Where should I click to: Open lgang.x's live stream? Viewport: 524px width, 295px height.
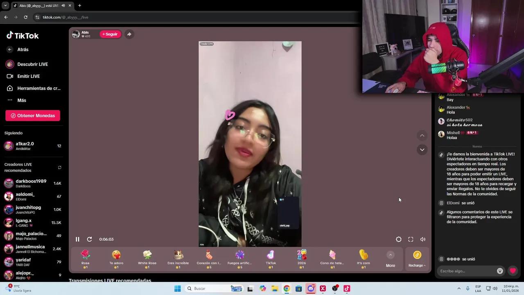pos(33,223)
